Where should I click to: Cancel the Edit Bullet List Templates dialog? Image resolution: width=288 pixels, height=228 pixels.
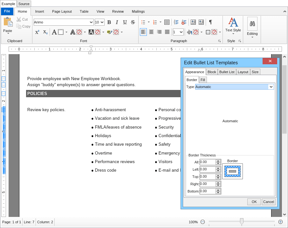point(269,202)
